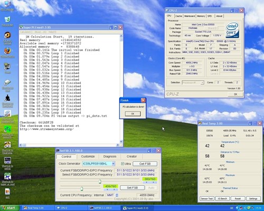
Task: Open the Start menu
Action: point(10,208)
